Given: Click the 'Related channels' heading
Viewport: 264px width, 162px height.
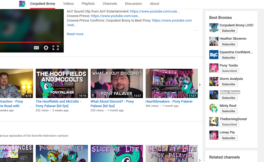Looking at the screenshot, I should coord(225,157).
